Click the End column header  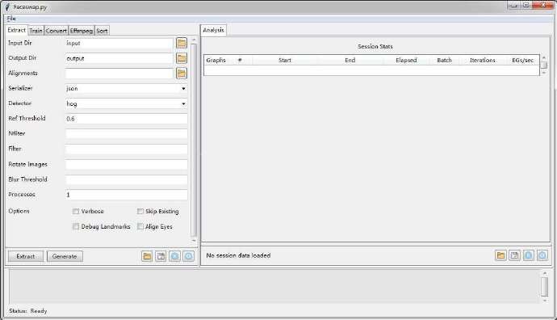point(350,60)
